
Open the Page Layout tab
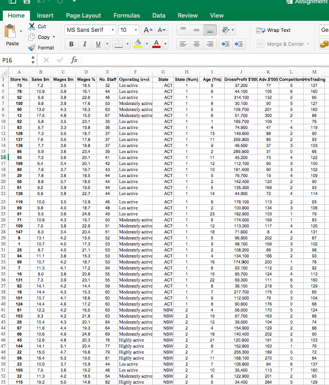coord(84,15)
